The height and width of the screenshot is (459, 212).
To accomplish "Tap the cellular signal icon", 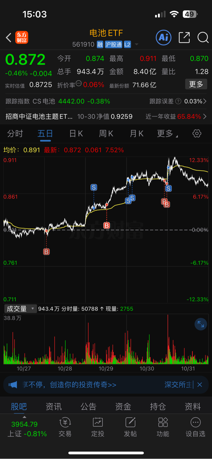I will click(x=160, y=14).
